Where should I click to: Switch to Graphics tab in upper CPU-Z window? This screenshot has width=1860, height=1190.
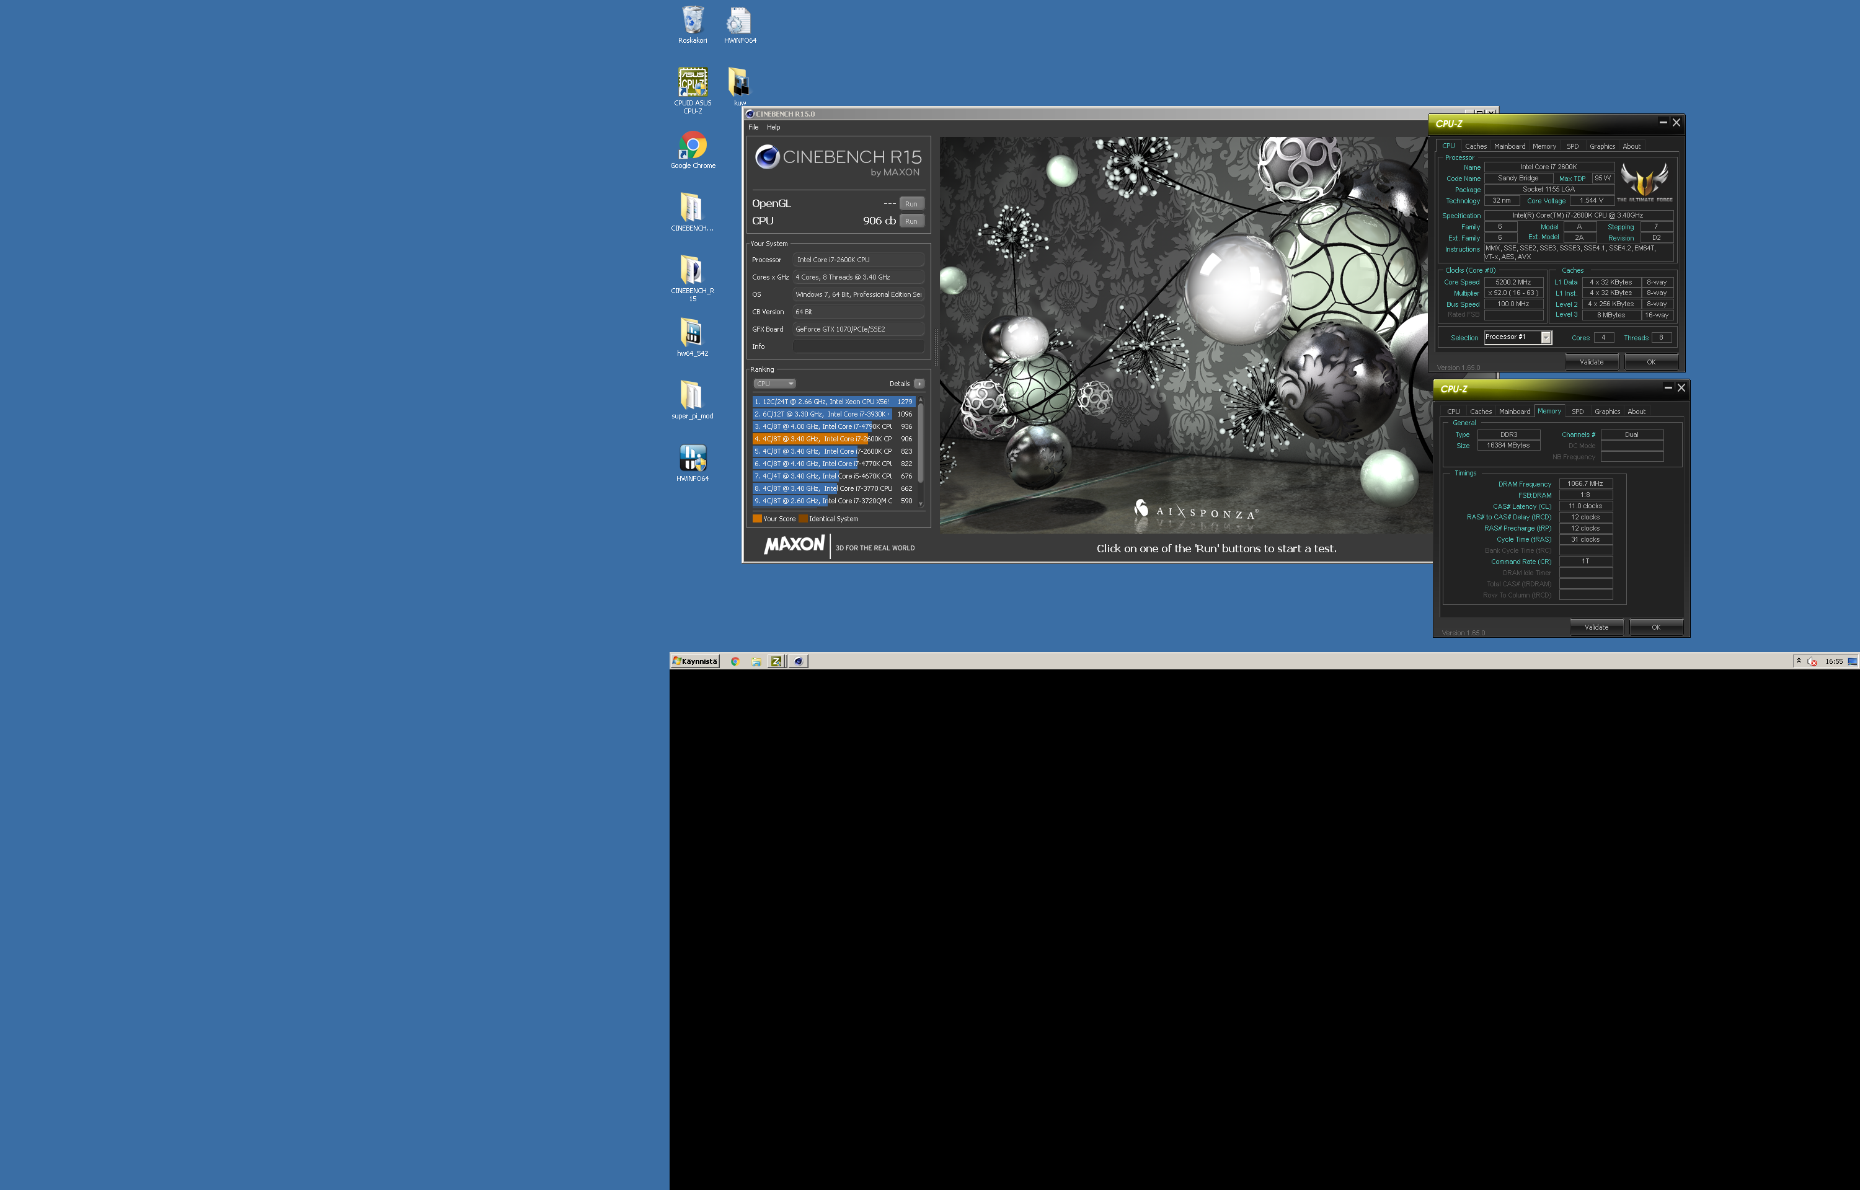coord(1602,146)
